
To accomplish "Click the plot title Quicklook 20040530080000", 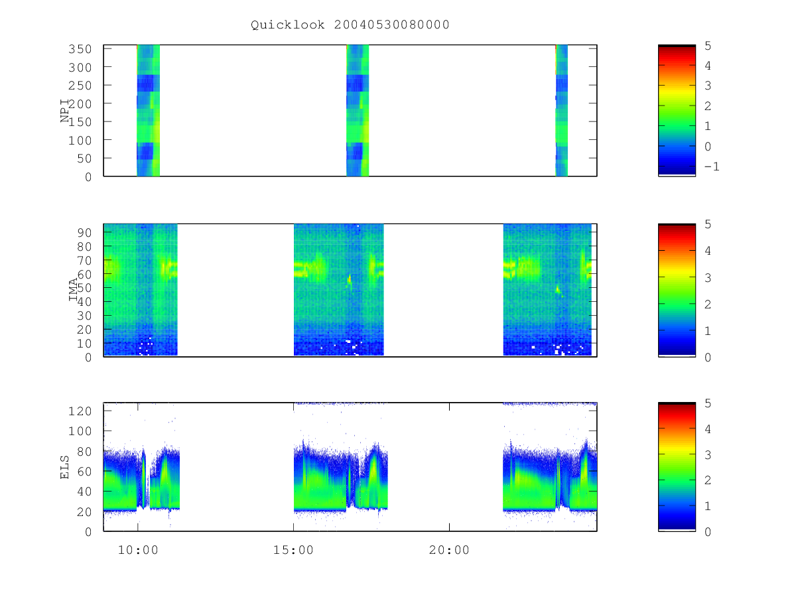I will 350,25.
